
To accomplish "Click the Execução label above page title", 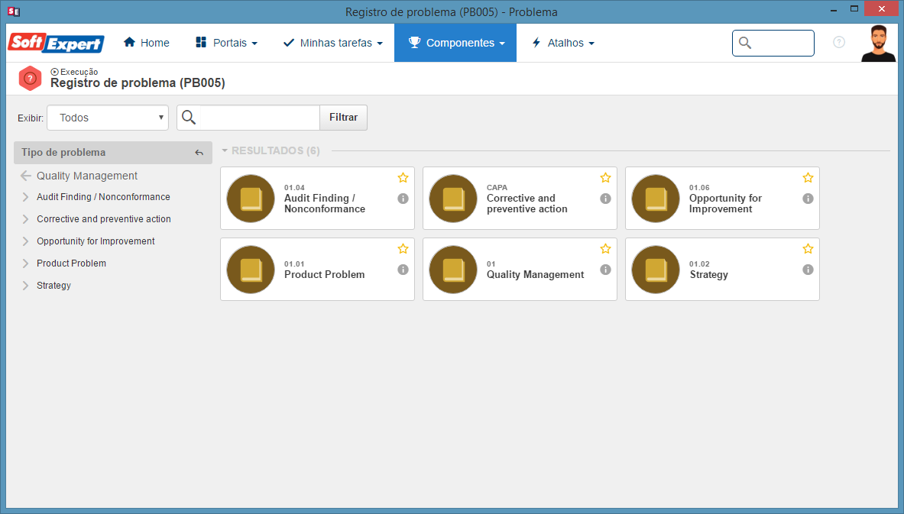I will pos(74,72).
